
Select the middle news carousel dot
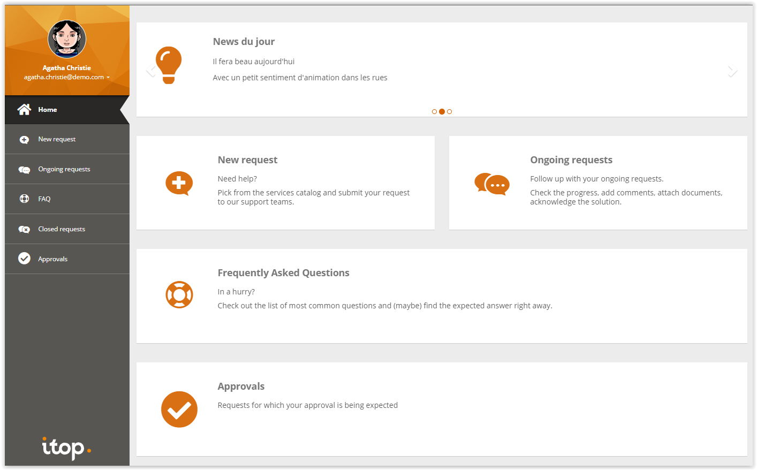[x=442, y=112]
